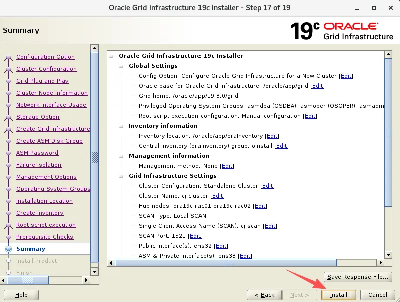The image size is (400, 302).
Task: Open Create ASM Disk Group step
Action: pyautogui.click(x=49, y=140)
